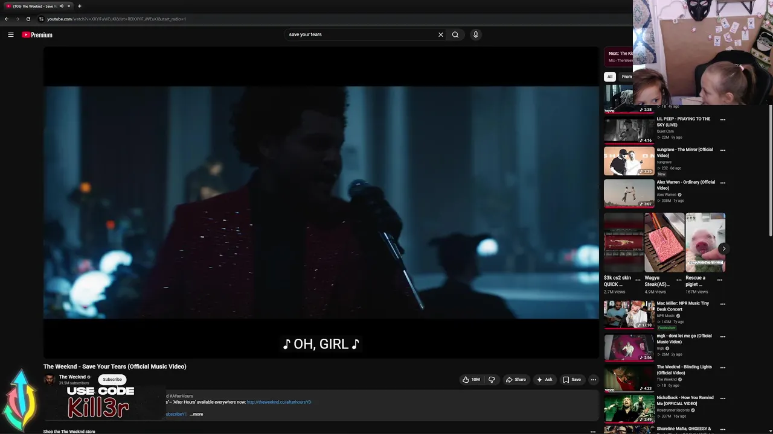Open options menu for Wagyu Steak short
This screenshot has height=434, width=773.
679,280
